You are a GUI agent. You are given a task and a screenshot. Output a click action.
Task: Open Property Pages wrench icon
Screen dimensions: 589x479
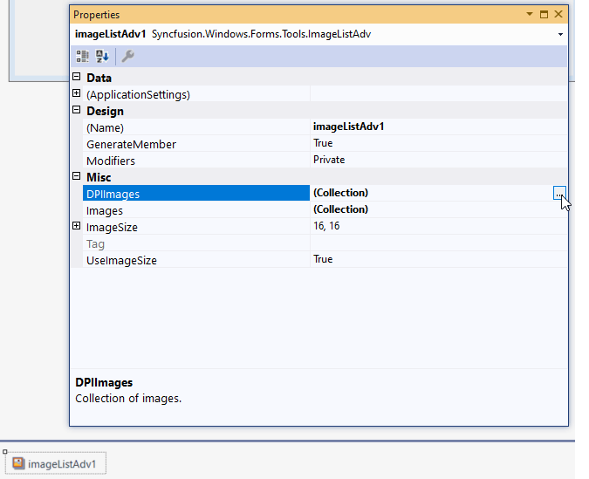click(127, 57)
